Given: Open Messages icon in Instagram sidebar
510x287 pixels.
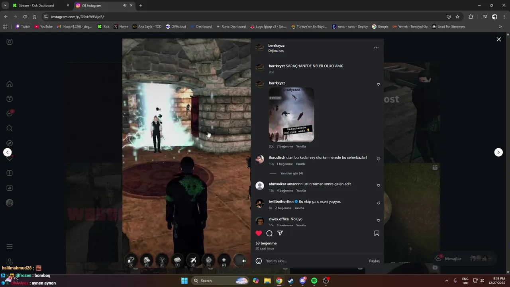Looking at the screenshot, I should 10,113.
